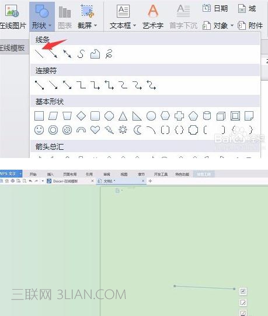268x316 pixels.
Task: Pick the freeform scribble line shape
Action: pyautogui.click(x=109, y=54)
